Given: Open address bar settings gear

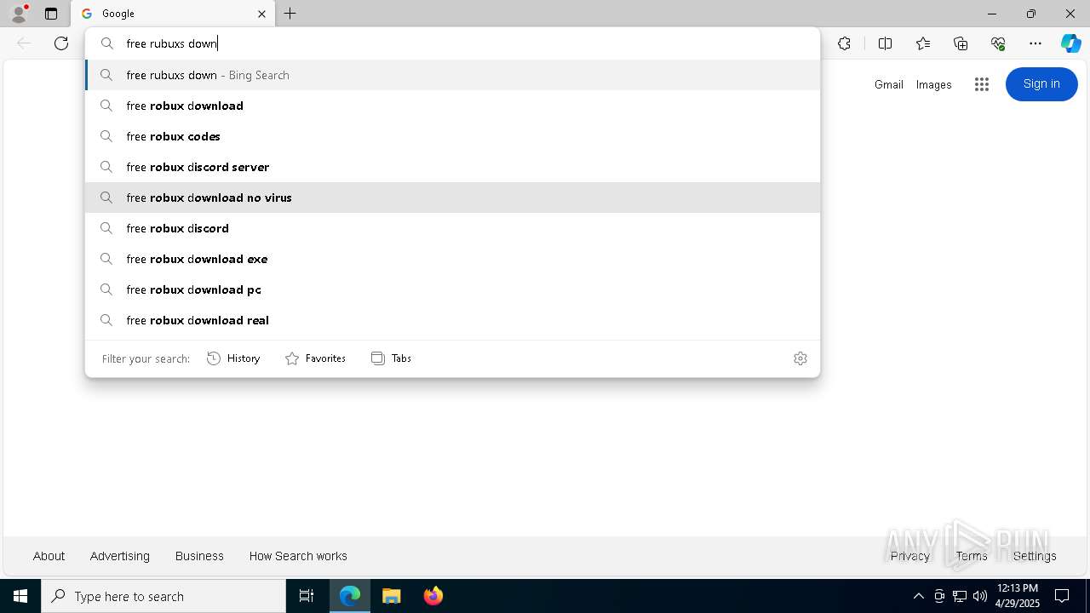Looking at the screenshot, I should [x=800, y=358].
